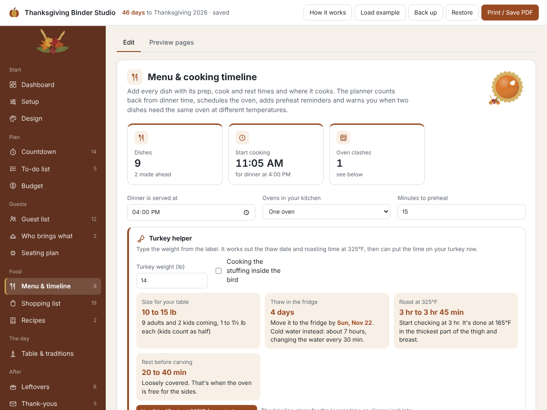Click the Dashboard grid icon
This screenshot has height=410, width=547.
[13, 85]
